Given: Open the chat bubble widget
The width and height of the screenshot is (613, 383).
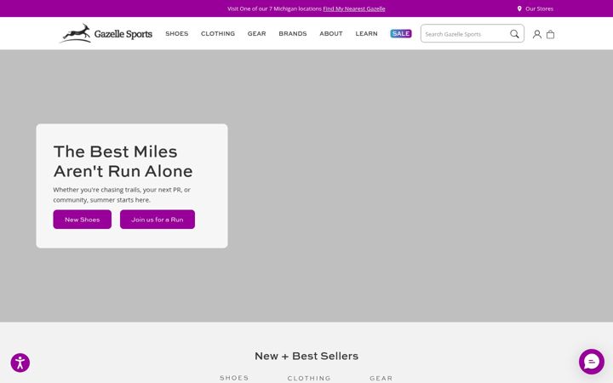Looking at the screenshot, I should click(x=592, y=362).
